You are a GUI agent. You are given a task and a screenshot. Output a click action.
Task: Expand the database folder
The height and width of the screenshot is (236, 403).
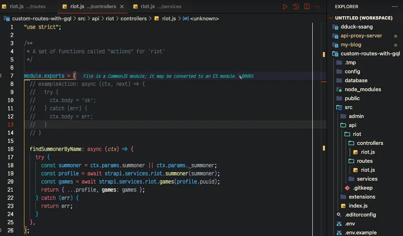[x=356, y=81]
